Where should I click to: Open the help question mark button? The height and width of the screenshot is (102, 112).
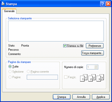click(102, 4)
